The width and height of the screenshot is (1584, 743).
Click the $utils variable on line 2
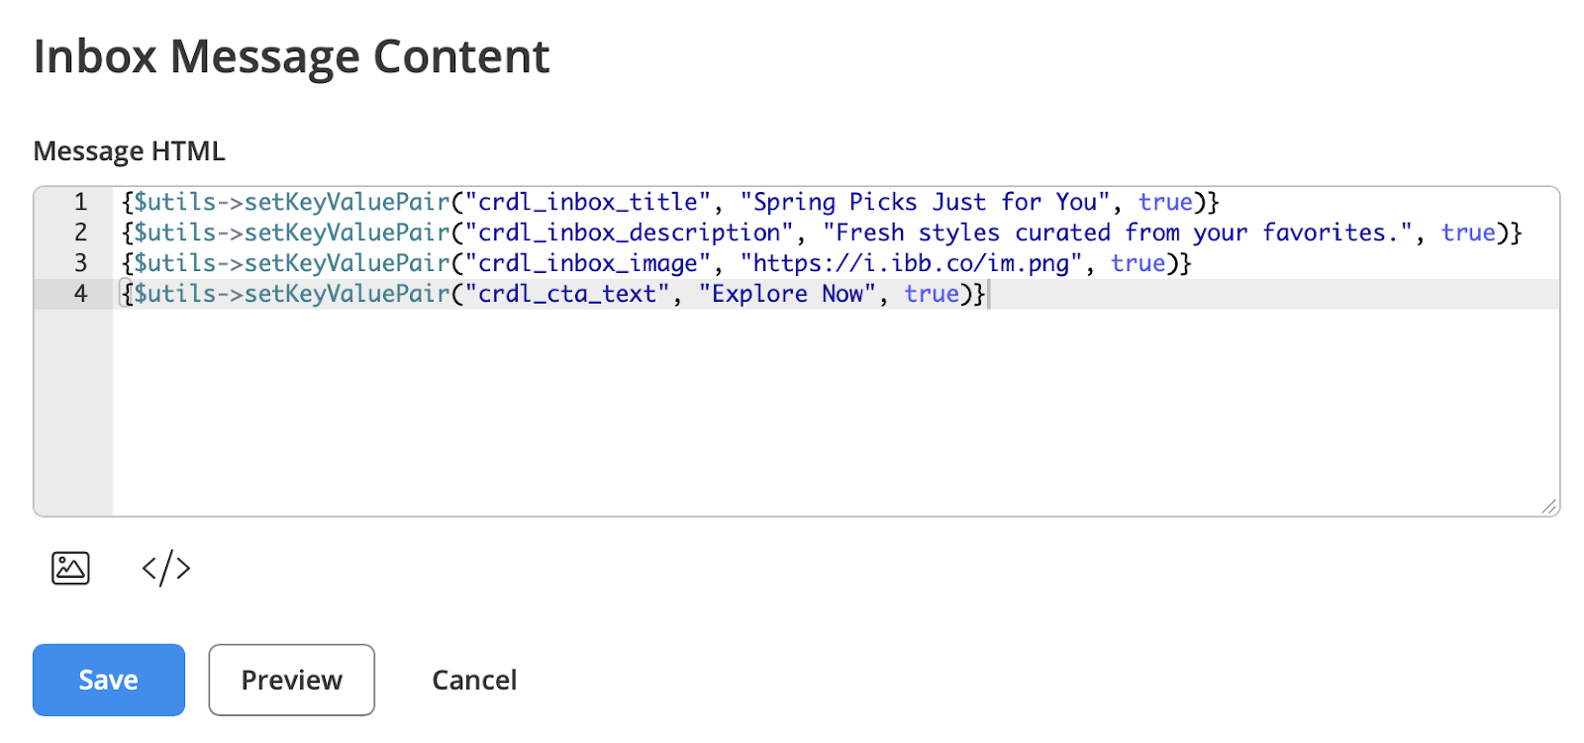pyautogui.click(x=175, y=232)
